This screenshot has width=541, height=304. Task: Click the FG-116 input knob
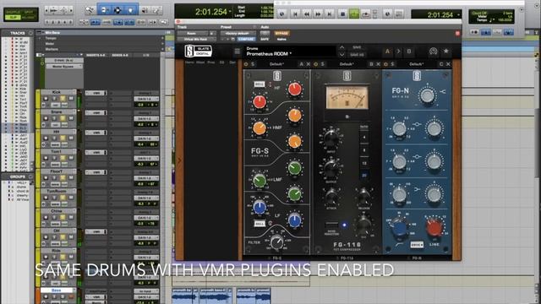coord(331,138)
